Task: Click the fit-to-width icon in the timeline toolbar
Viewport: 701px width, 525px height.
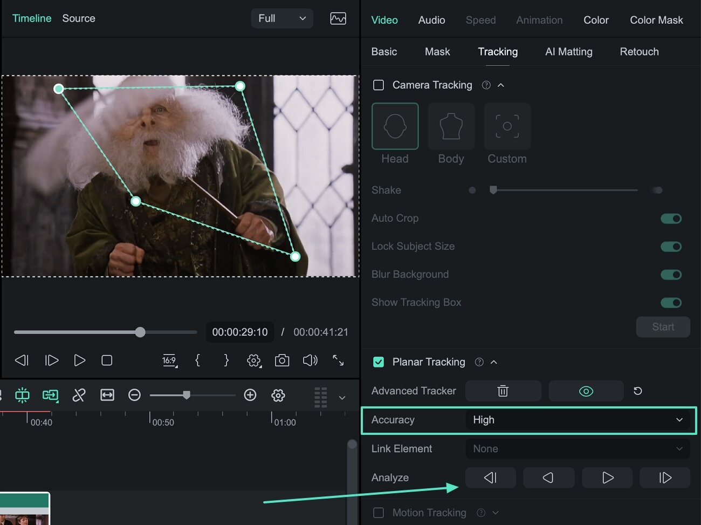Action: click(x=107, y=395)
